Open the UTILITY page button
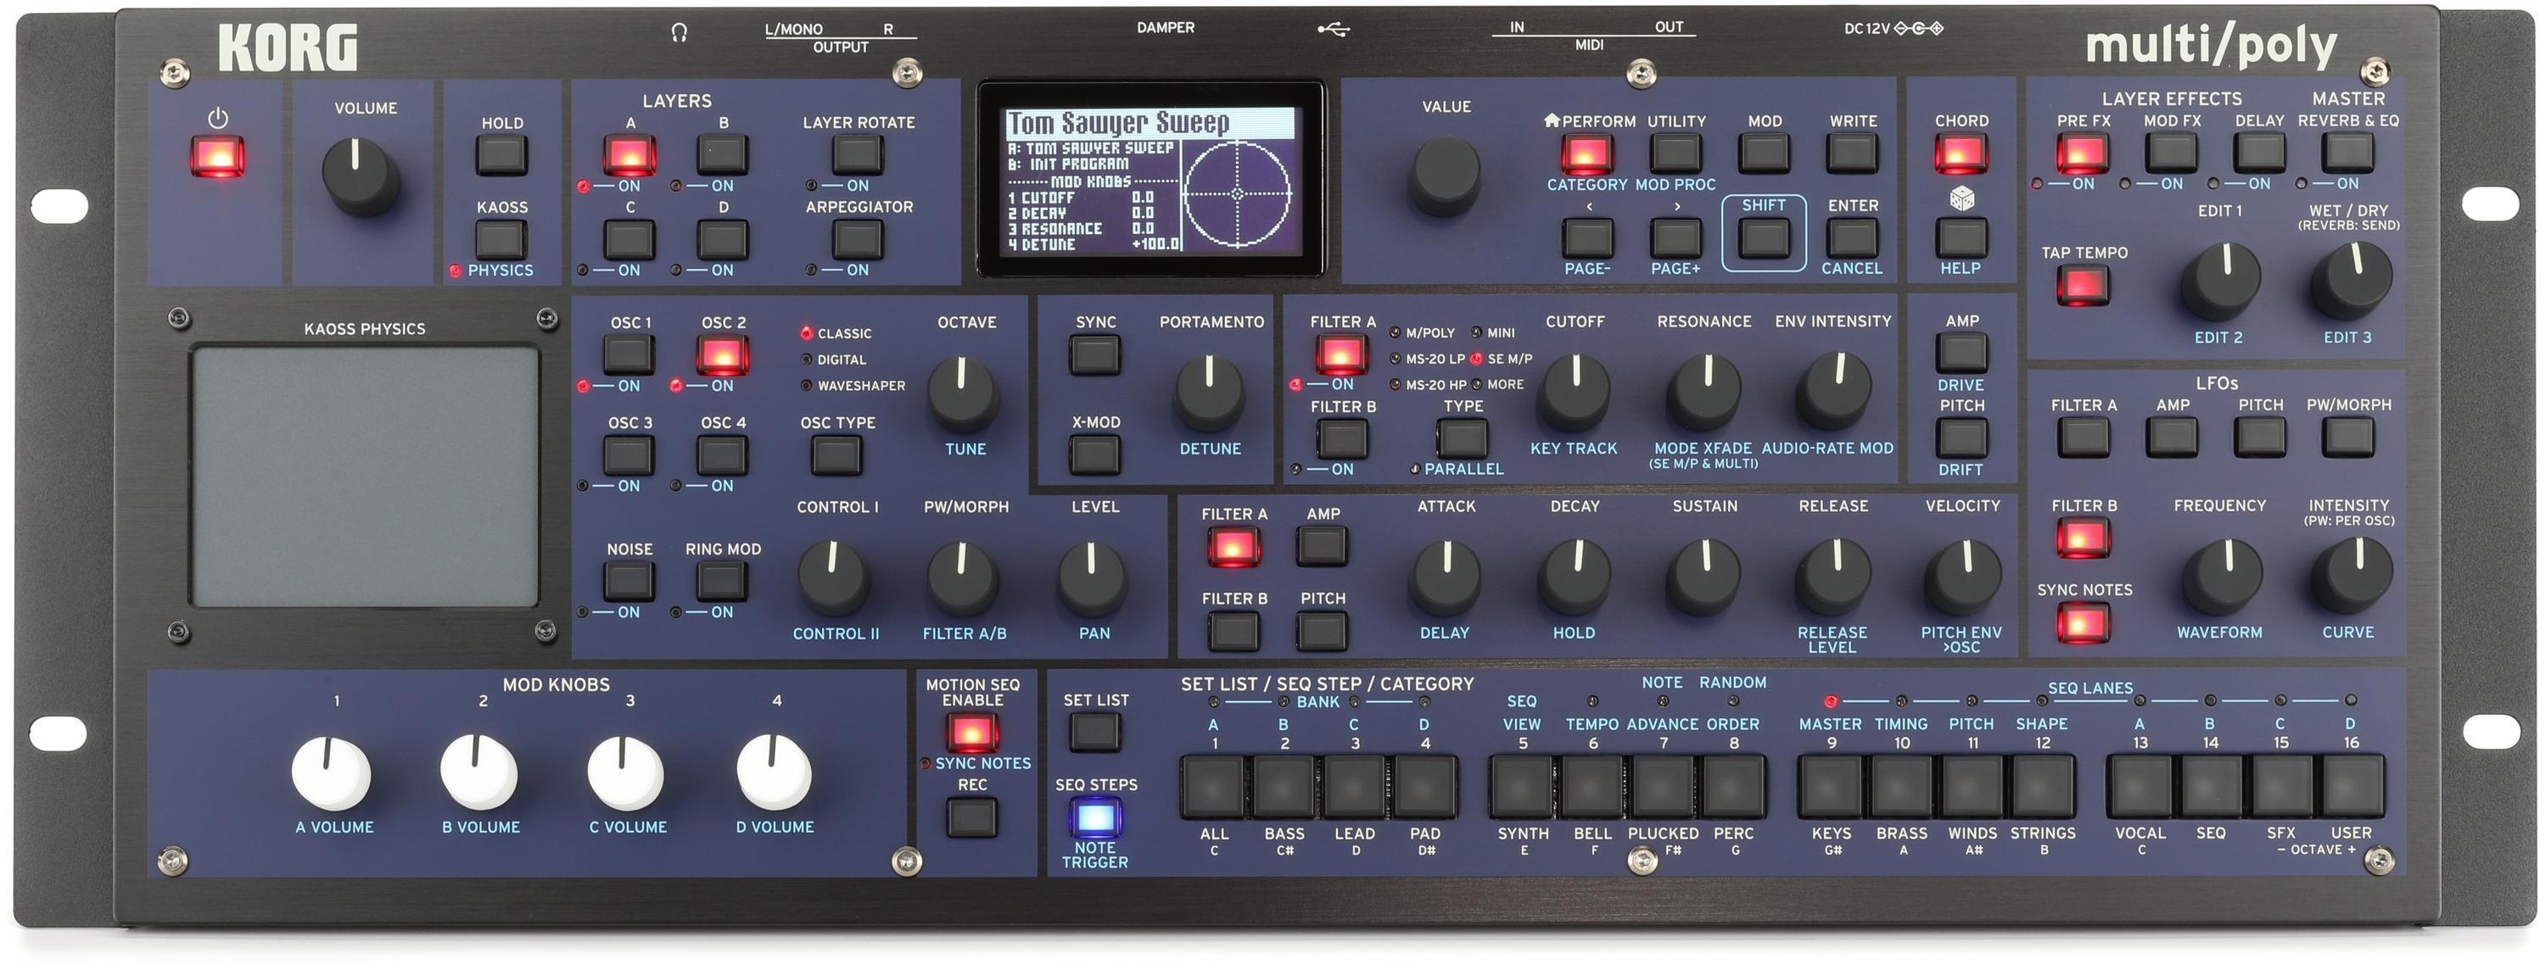The height and width of the screenshot is (965, 2545). [1675, 154]
